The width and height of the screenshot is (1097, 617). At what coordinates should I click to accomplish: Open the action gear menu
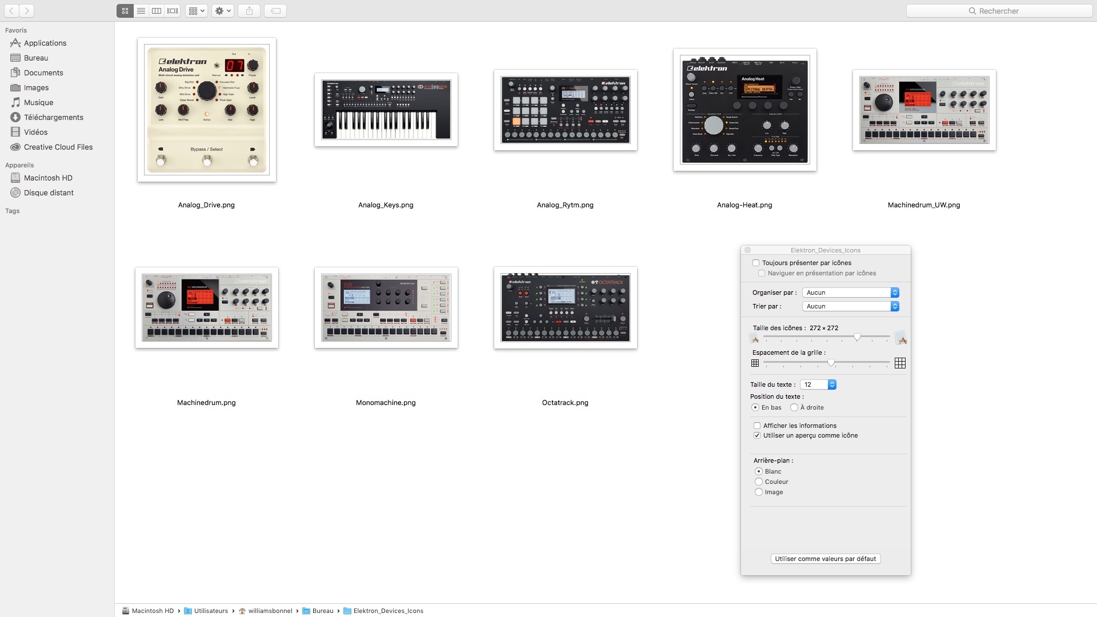tap(222, 11)
